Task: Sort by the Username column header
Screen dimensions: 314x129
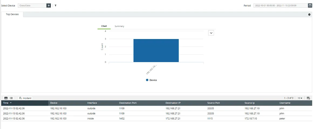Action: click(x=285, y=103)
